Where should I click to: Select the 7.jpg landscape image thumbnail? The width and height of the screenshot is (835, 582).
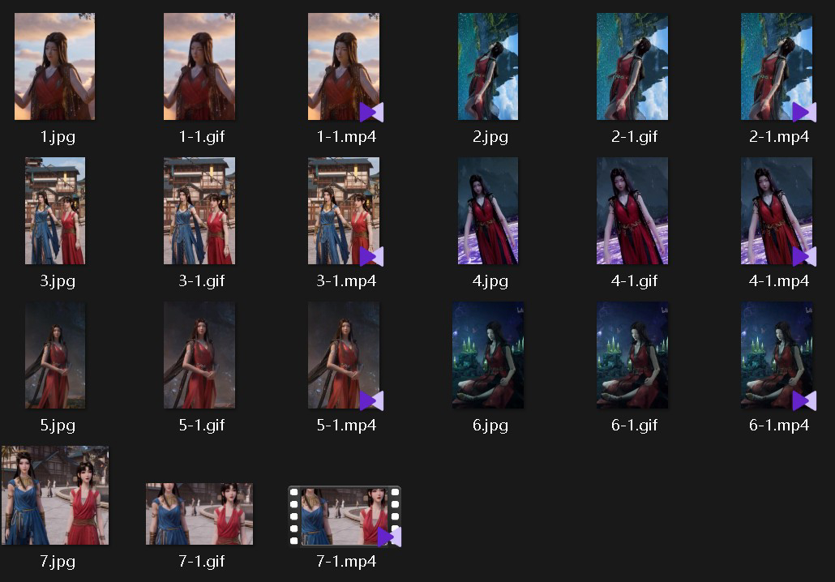55,495
